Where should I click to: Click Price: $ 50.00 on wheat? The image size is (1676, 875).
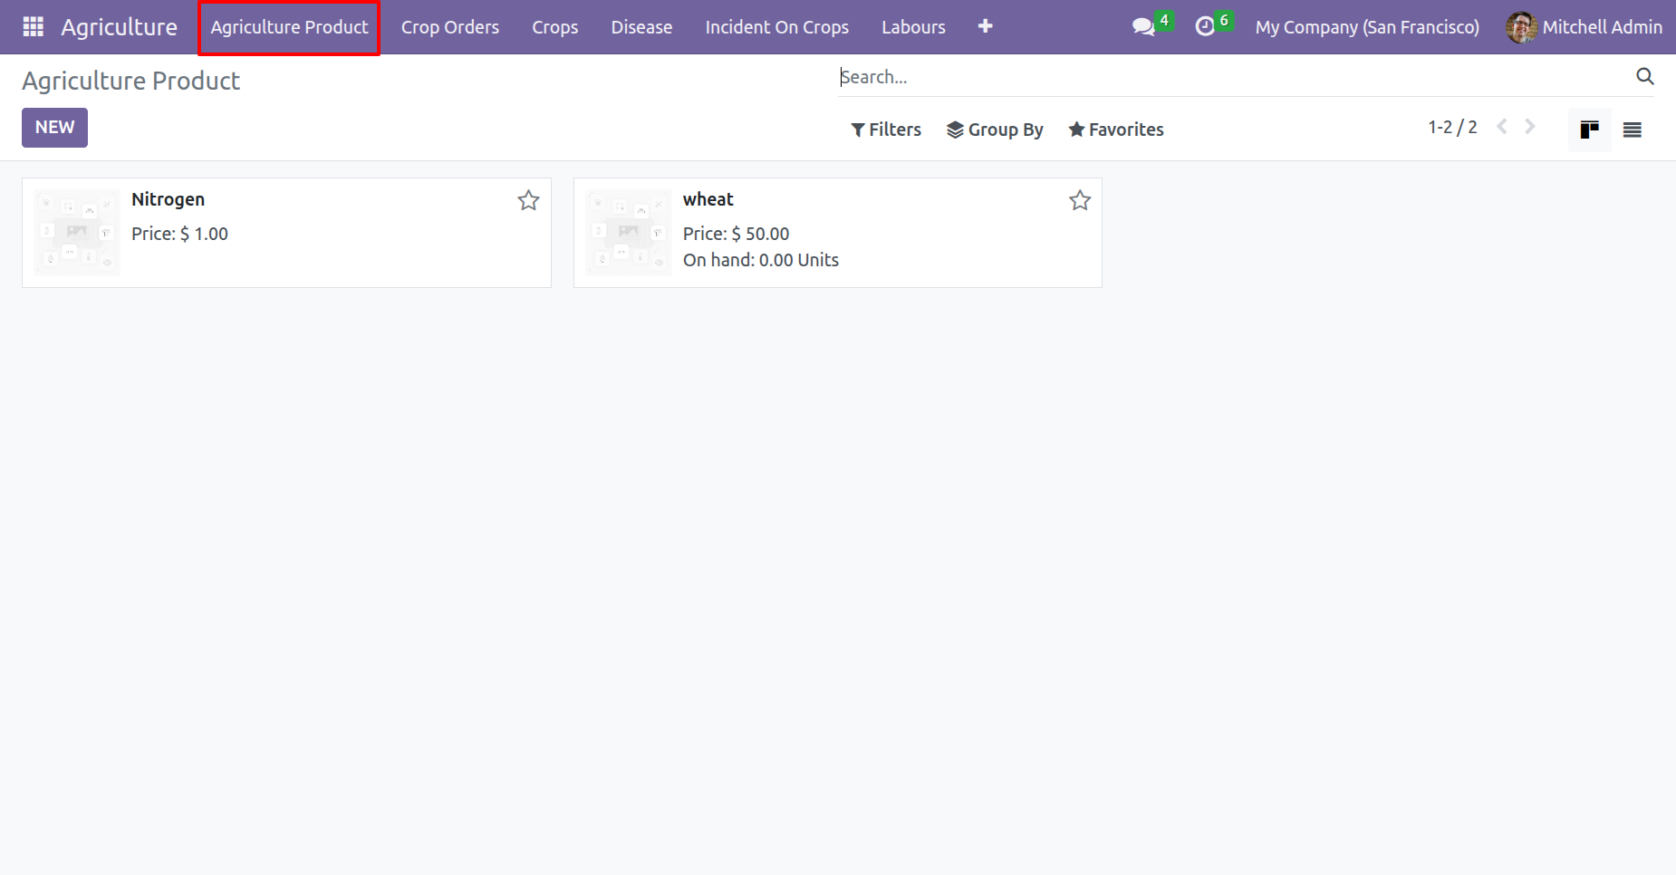[736, 234]
